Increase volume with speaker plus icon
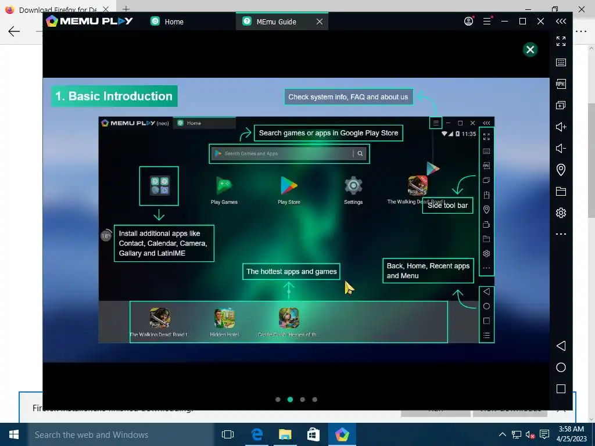This screenshot has height=446, width=595. (x=561, y=127)
